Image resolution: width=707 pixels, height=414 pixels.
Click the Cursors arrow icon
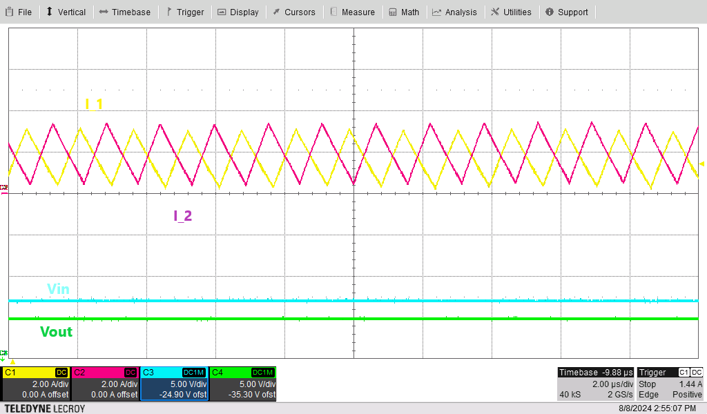pos(276,12)
